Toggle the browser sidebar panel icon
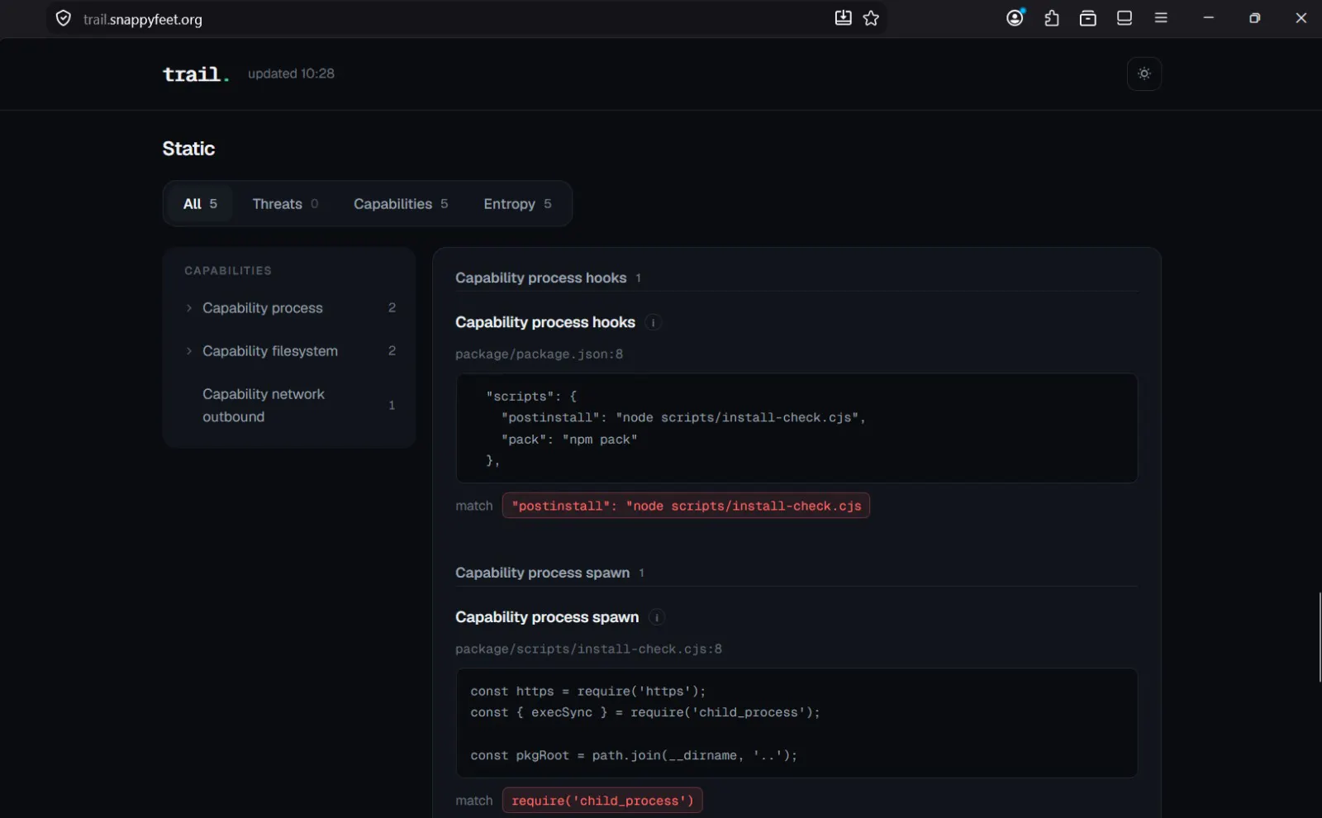The image size is (1322, 818). pos(1125,18)
